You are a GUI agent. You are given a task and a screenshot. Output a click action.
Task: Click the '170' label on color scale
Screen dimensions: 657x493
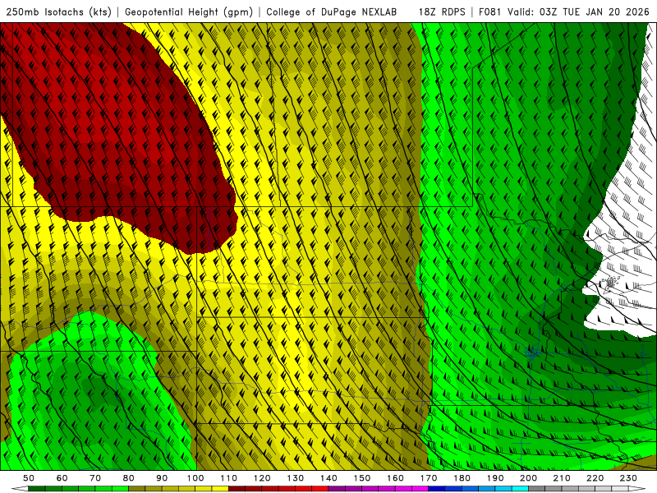click(429, 478)
